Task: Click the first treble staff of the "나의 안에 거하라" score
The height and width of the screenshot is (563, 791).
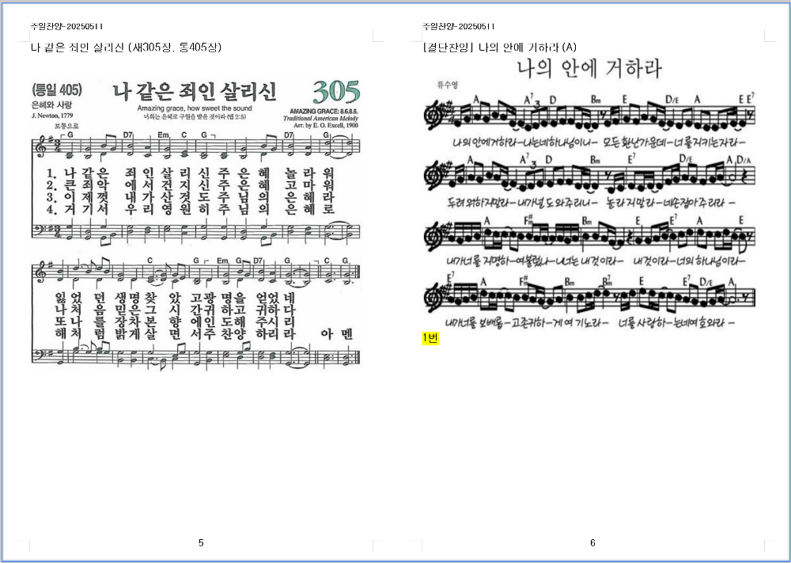Action: (x=589, y=116)
